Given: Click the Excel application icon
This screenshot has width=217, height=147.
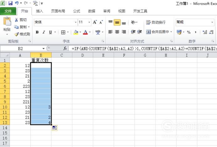Looking at the screenshot, I should pyautogui.click(x=3, y=3).
